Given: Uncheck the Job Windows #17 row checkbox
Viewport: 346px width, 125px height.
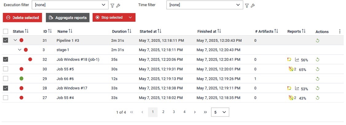Looking at the screenshot, I should [6, 88].
